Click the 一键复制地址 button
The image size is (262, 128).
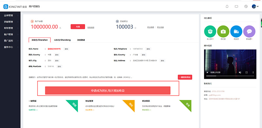coord(185,77)
